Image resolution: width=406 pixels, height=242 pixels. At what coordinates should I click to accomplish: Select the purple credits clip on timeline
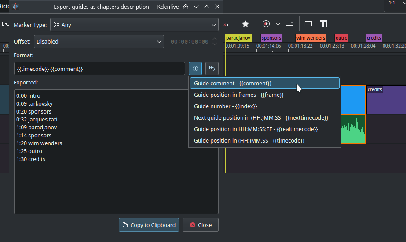pos(386,100)
